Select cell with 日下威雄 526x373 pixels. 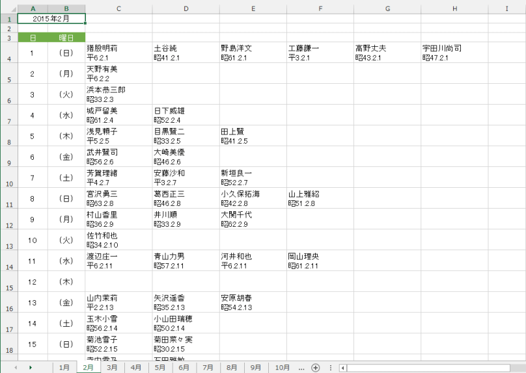[x=186, y=115]
